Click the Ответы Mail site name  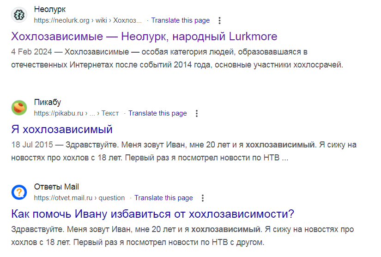(x=56, y=187)
